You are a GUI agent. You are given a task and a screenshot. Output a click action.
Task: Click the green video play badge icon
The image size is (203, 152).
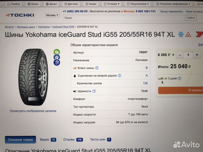(x=57, y=52)
